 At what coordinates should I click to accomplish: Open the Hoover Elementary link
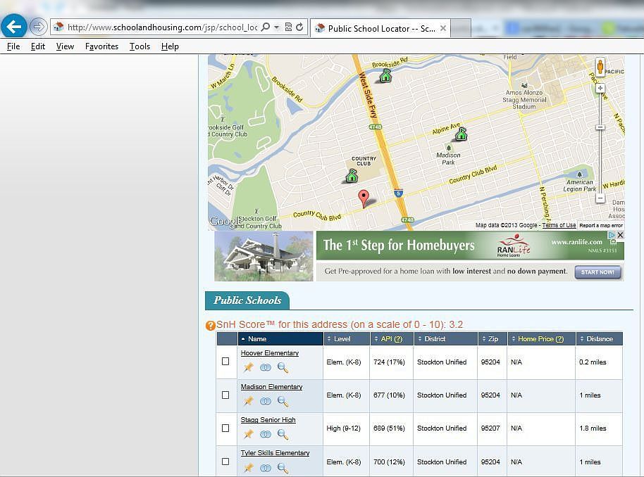click(269, 353)
